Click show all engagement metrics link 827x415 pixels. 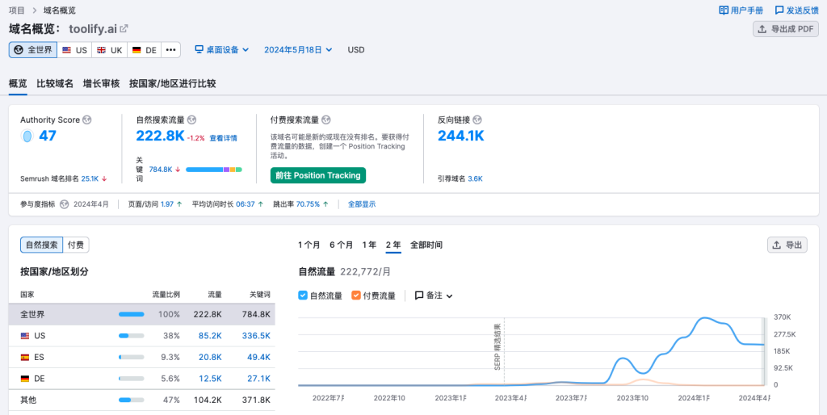pyautogui.click(x=362, y=204)
